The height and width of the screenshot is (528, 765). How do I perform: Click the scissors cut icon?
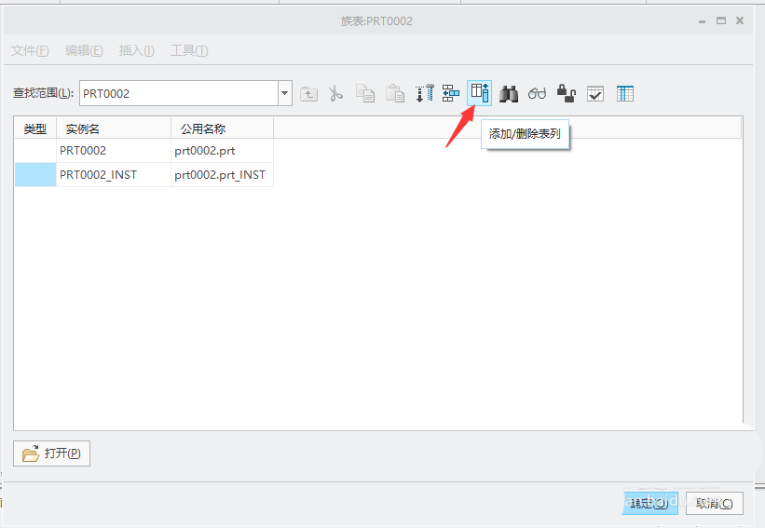tap(336, 93)
